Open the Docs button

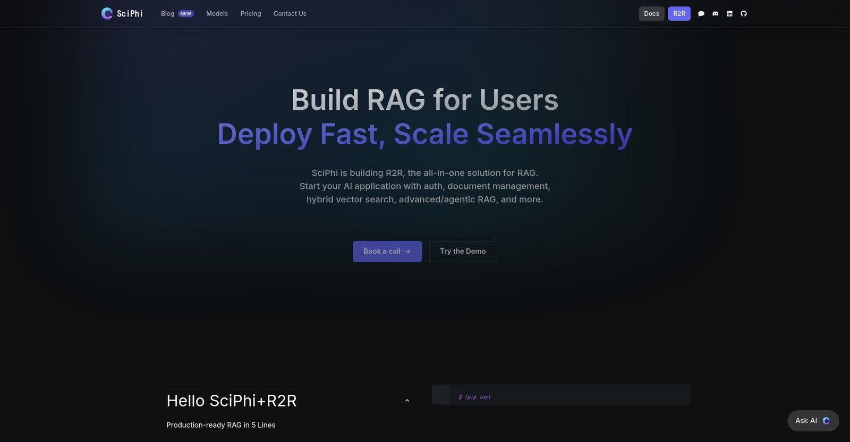click(x=651, y=14)
